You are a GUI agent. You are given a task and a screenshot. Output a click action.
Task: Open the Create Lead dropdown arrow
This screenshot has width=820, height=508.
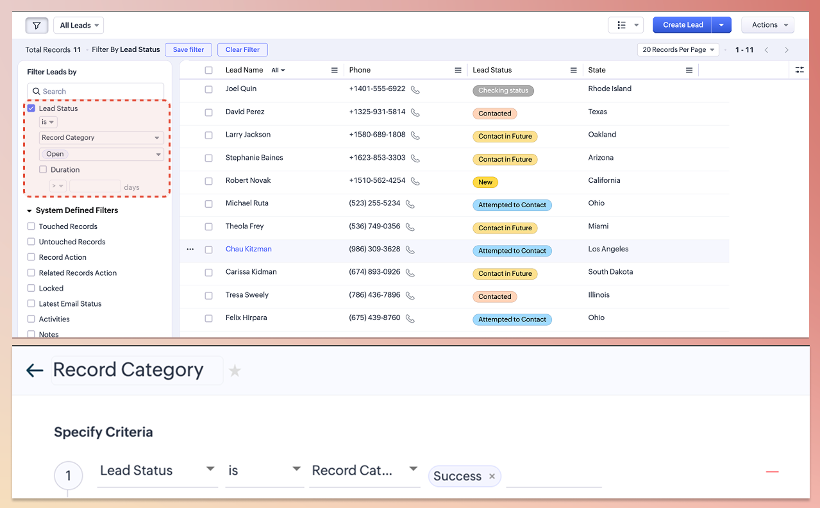coord(721,25)
